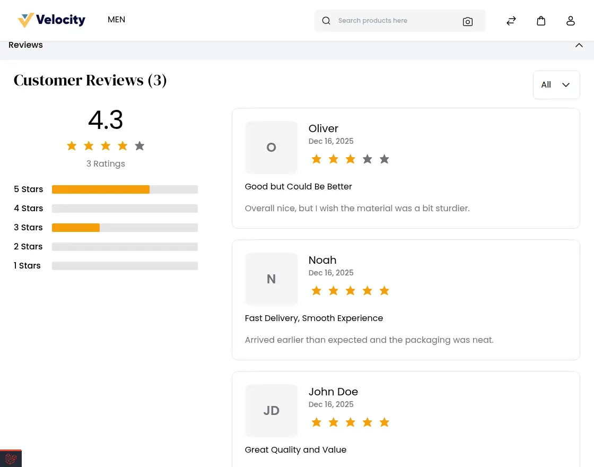This screenshot has width=594, height=467.
Task: Collapse the Reviews section with chevron
Action: pos(579,45)
